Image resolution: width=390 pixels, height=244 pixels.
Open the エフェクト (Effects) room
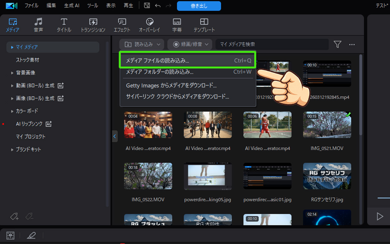tap(121, 25)
